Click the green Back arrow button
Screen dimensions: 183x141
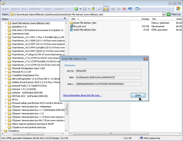point(76,9)
